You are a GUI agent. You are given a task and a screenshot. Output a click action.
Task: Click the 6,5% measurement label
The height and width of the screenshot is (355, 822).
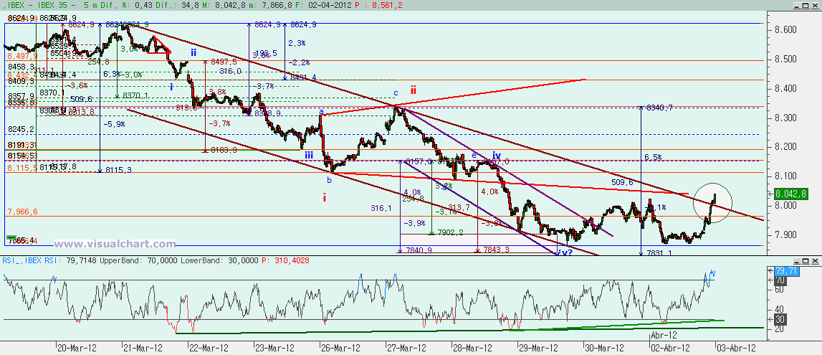[x=653, y=157]
